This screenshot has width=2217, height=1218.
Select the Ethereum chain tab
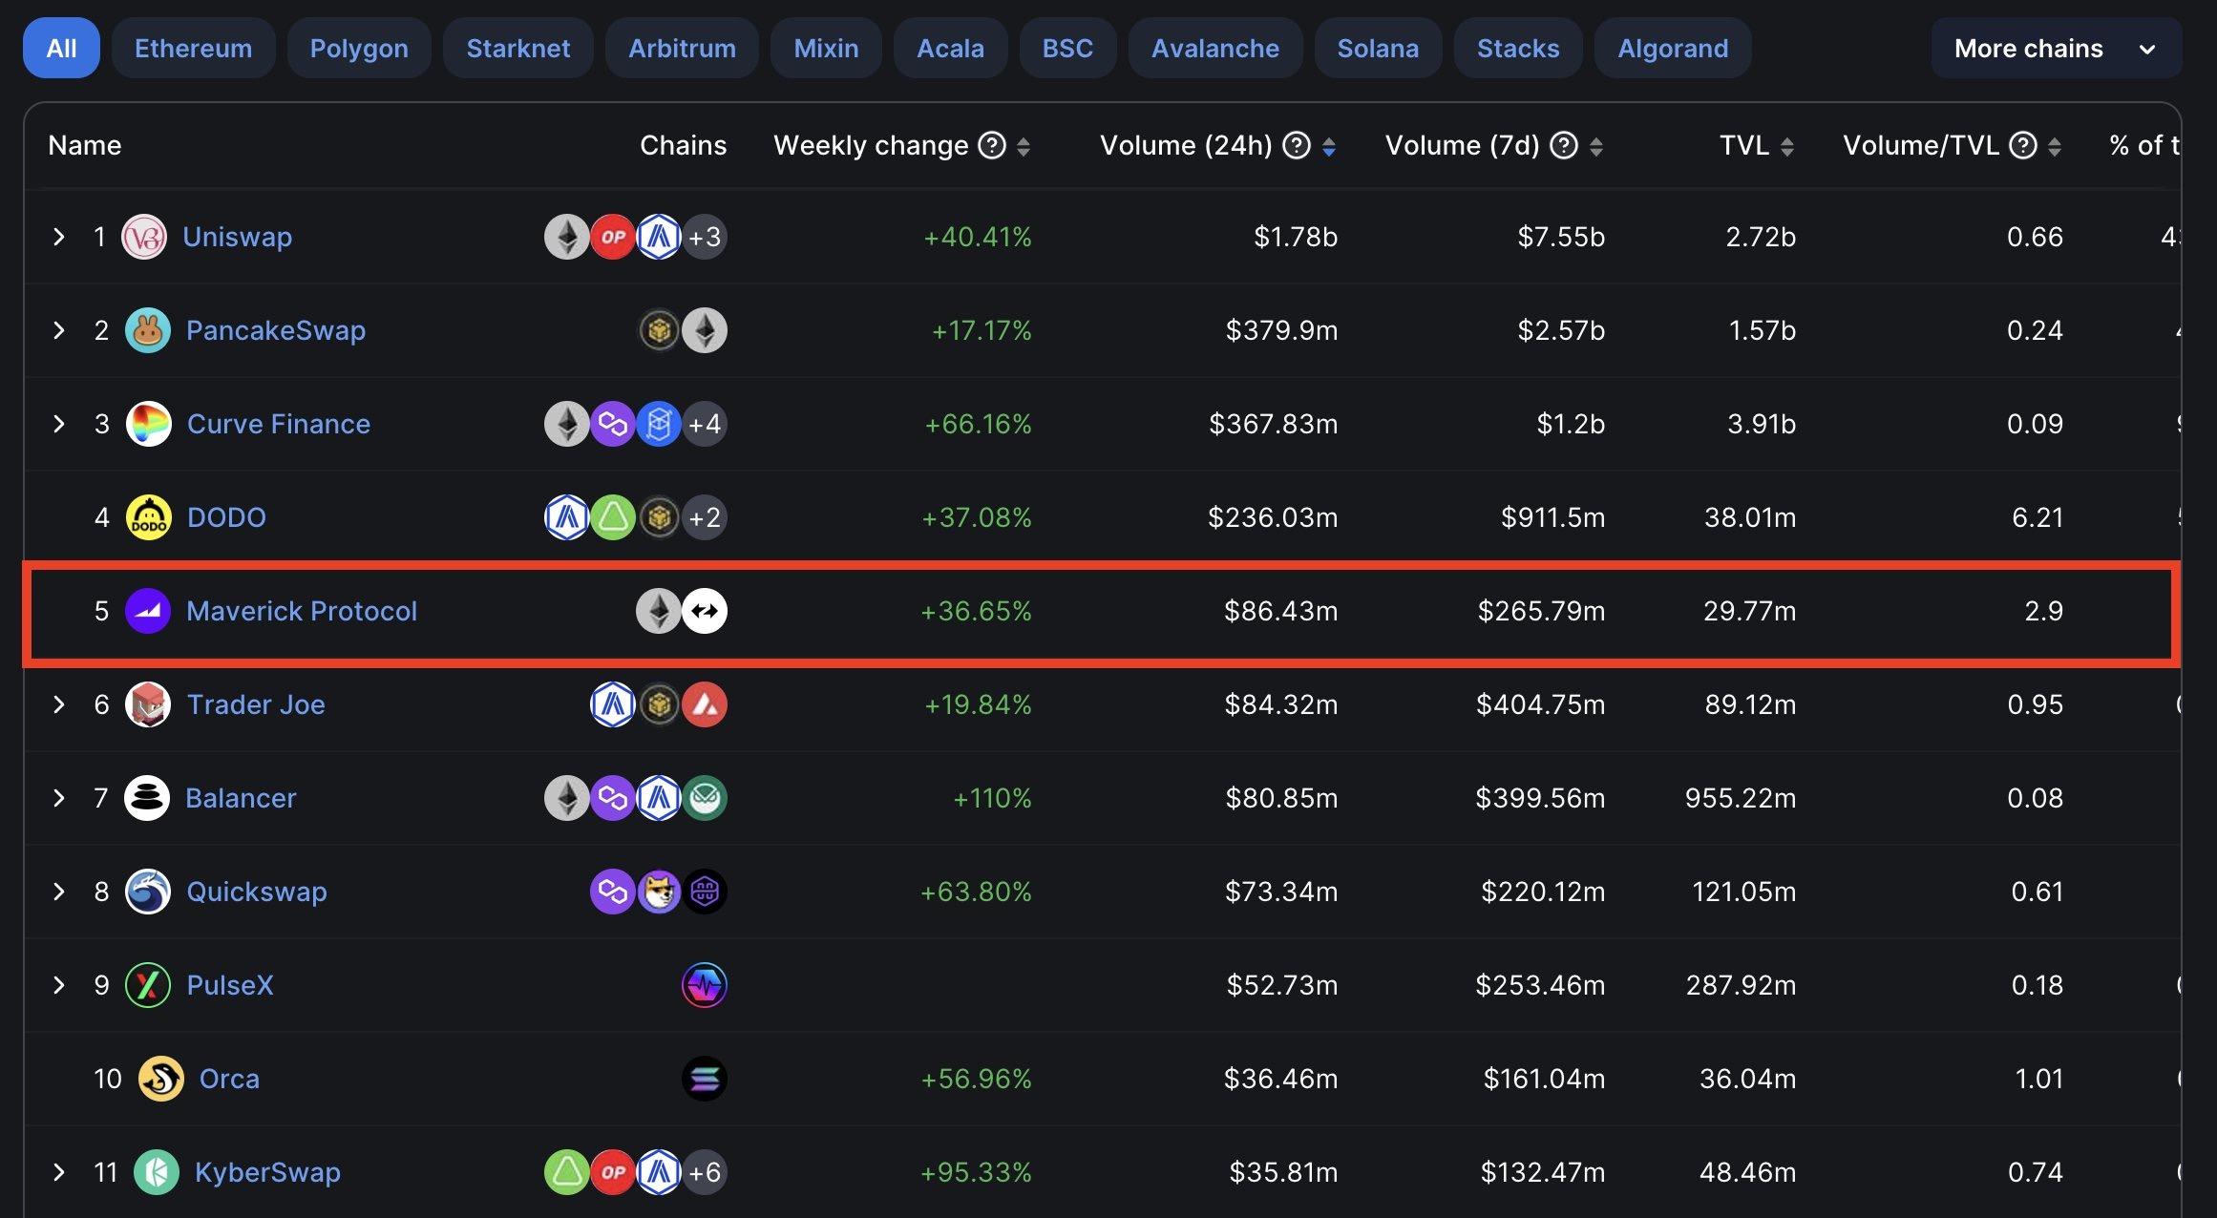click(x=193, y=49)
